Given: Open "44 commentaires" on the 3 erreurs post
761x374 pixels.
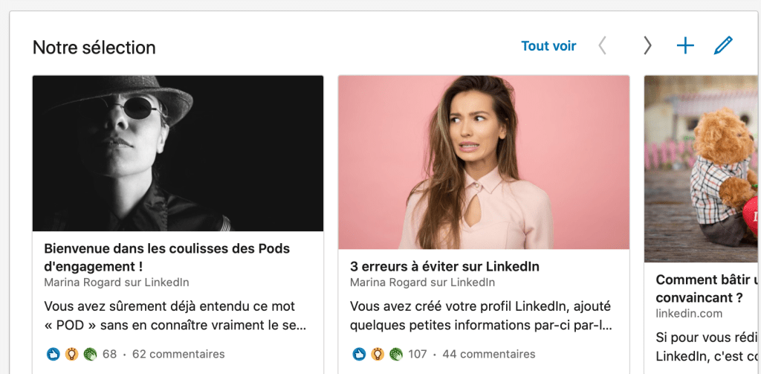Looking at the screenshot, I should [488, 354].
